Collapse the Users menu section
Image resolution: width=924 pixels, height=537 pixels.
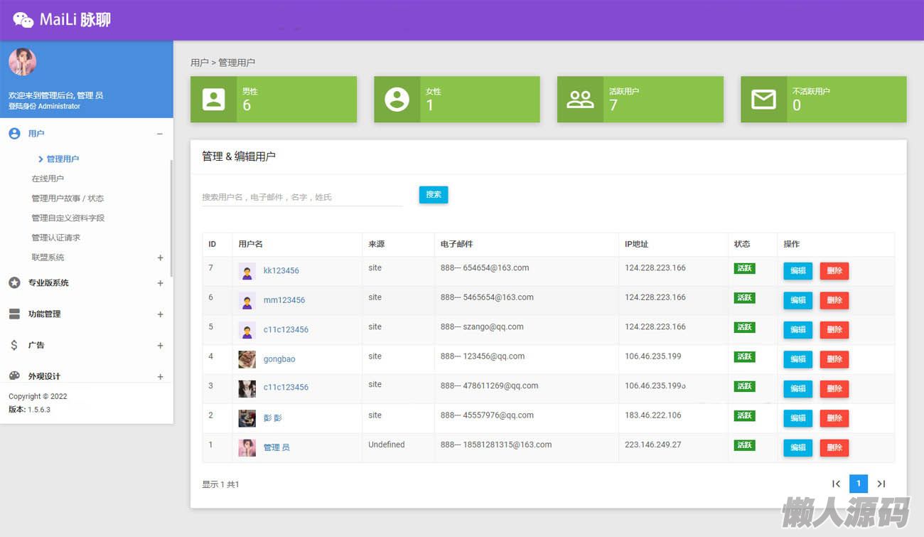160,134
